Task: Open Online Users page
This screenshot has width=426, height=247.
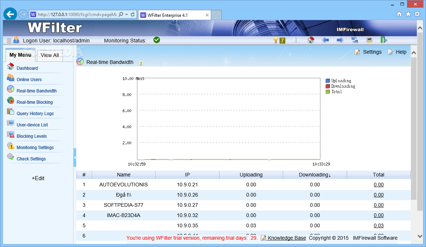Action: tap(29, 80)
